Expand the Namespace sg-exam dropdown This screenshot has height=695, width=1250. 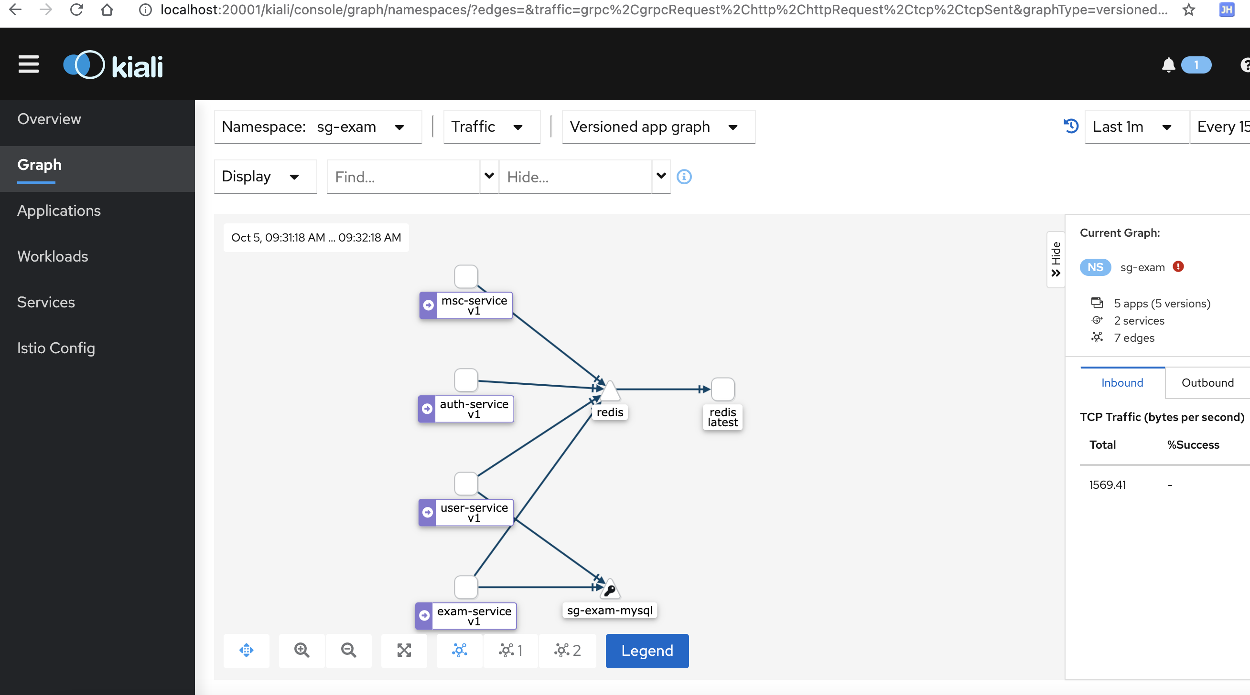click(318, 127)
